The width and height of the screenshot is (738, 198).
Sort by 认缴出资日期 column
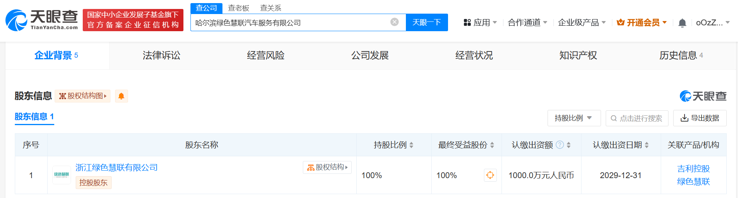tap(621, 145)
